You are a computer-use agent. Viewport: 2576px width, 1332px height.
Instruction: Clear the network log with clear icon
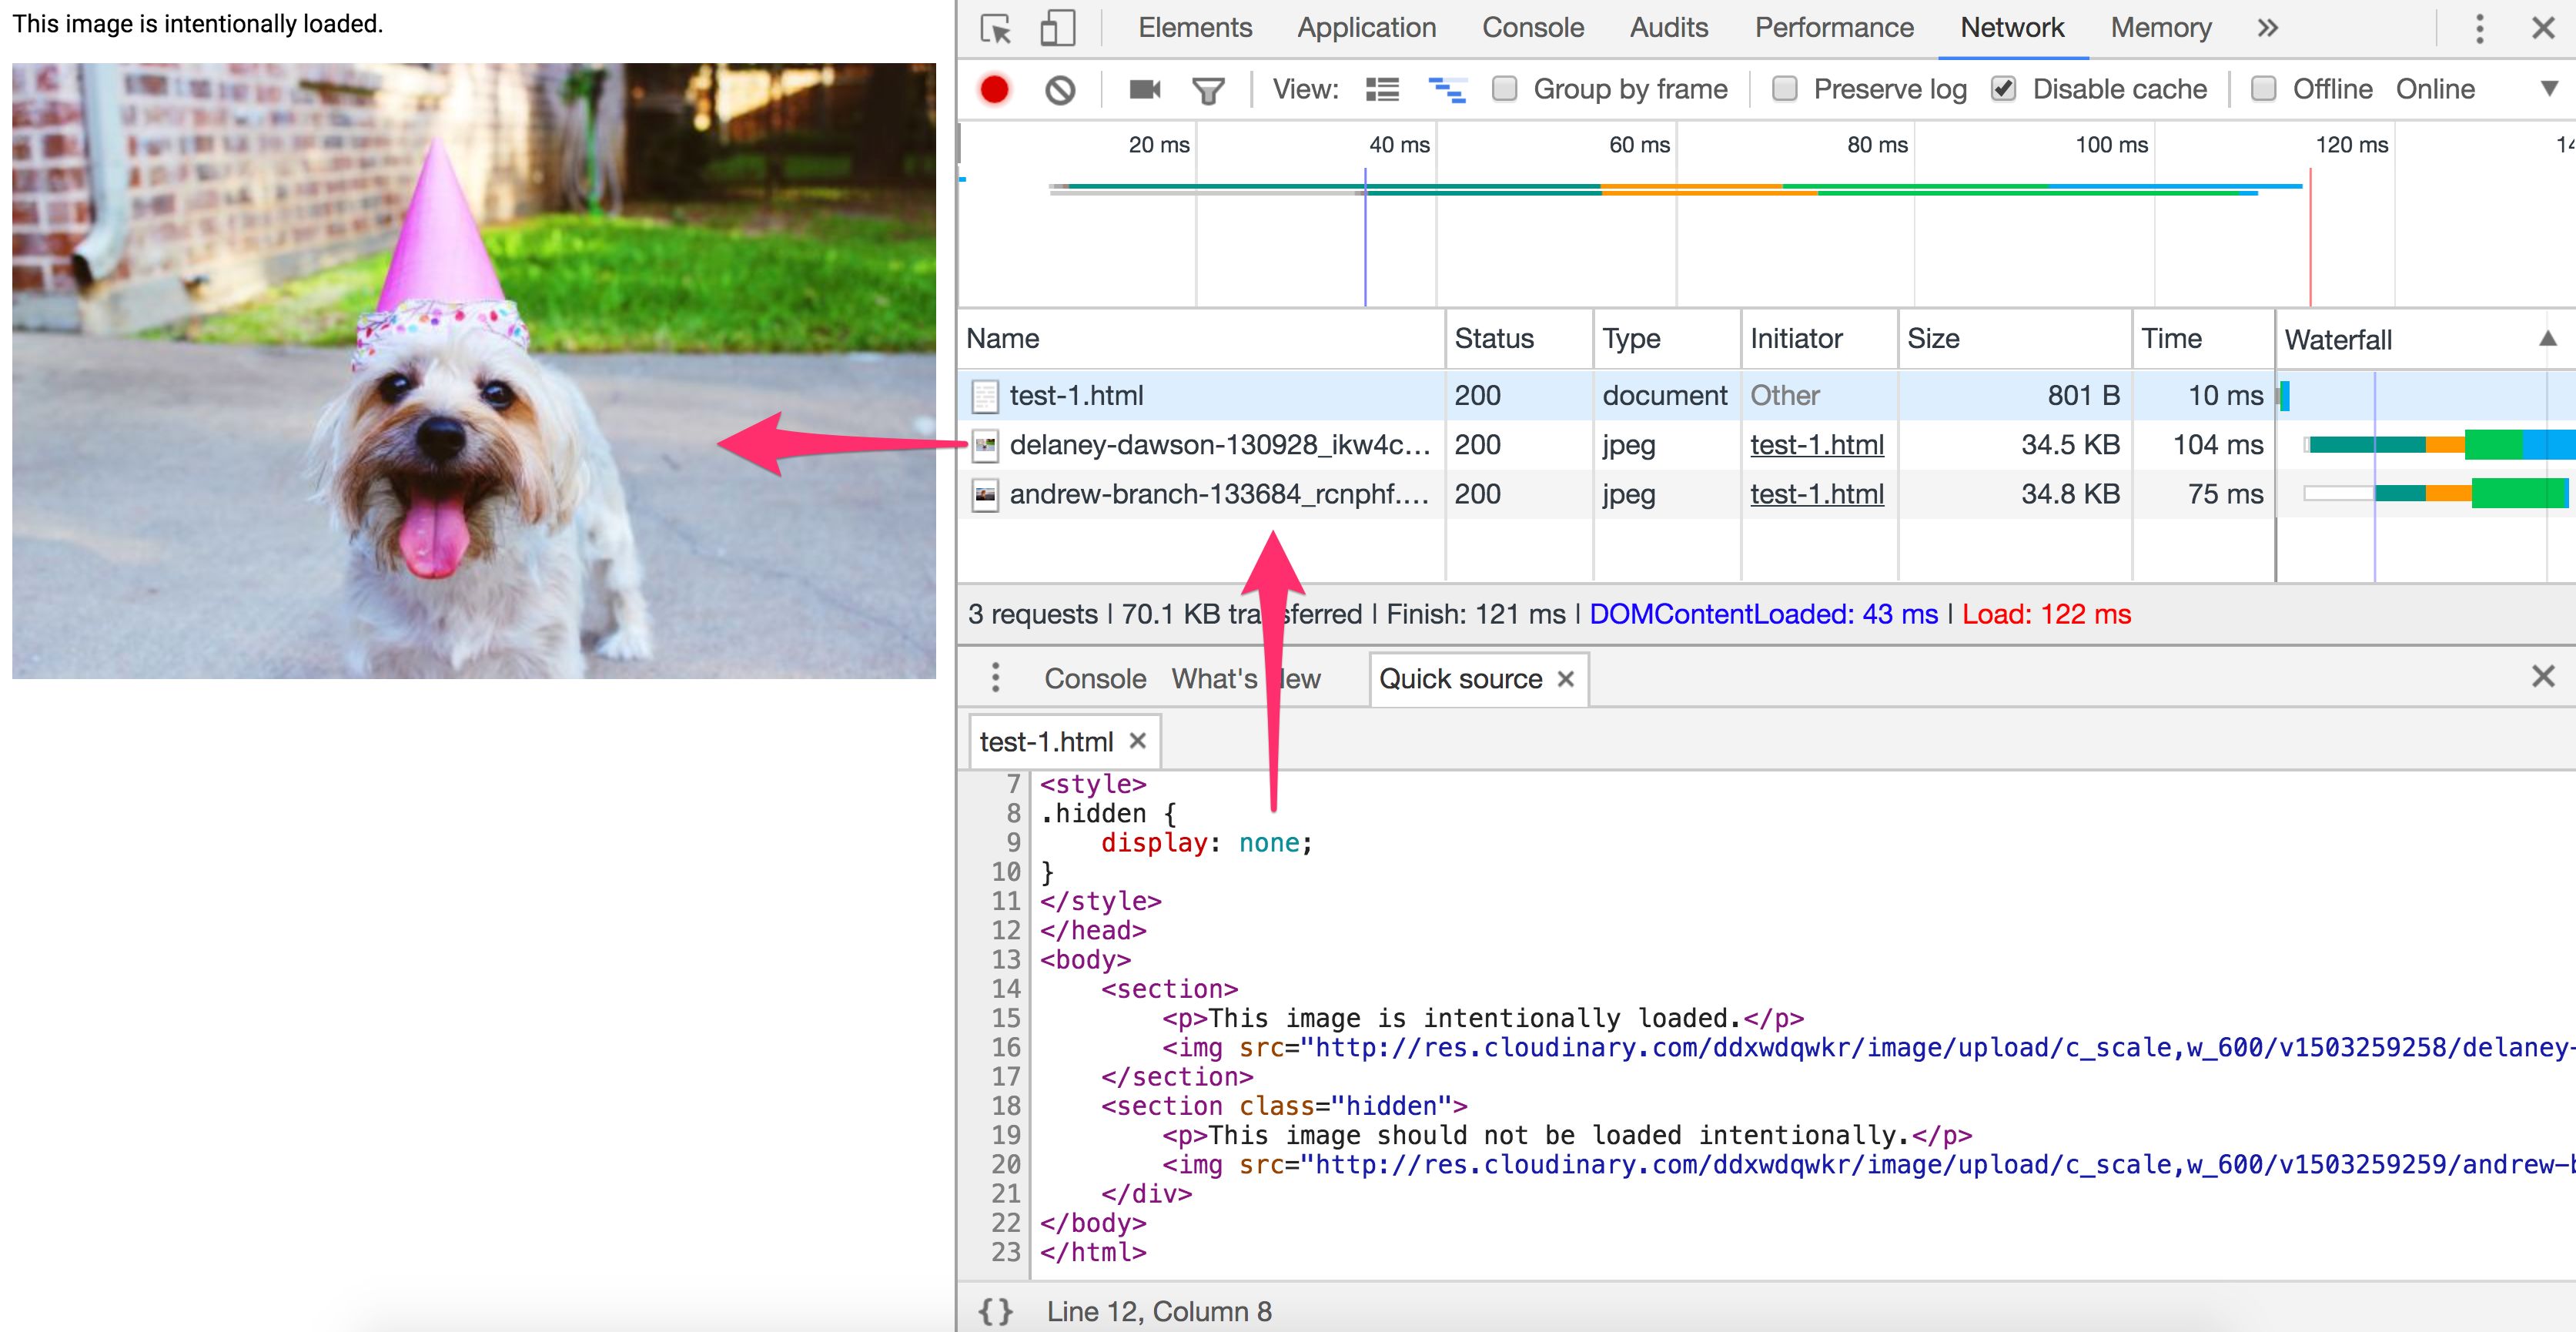(x=1060, y=90)
